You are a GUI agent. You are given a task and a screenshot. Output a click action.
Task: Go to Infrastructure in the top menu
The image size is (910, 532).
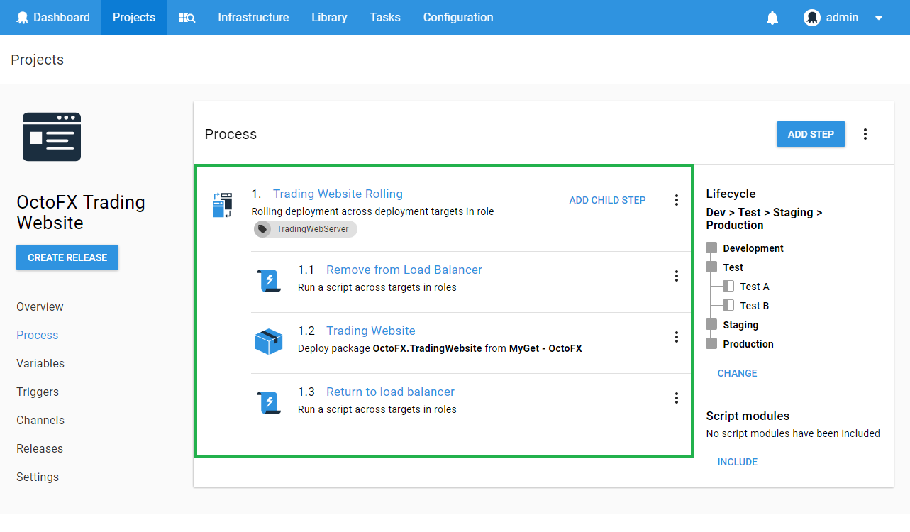253,18
